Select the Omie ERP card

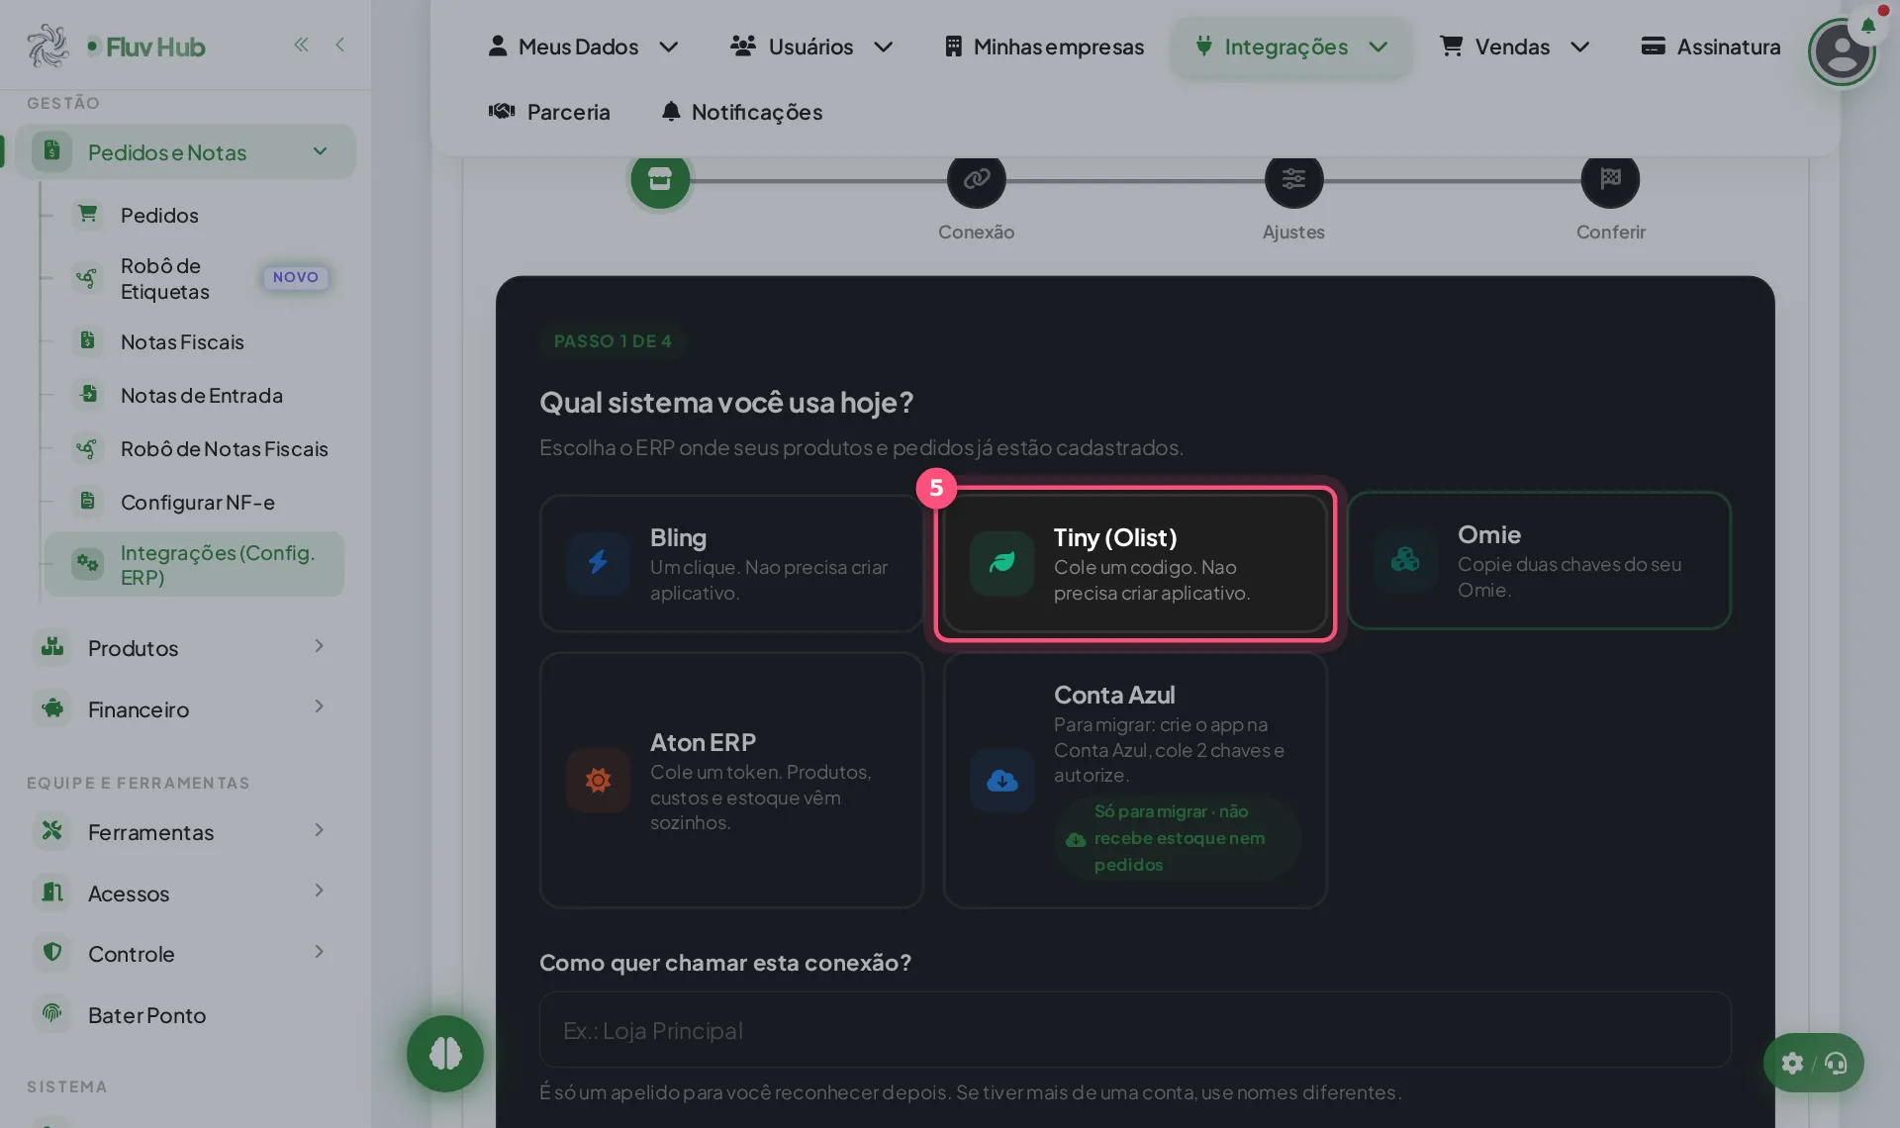(x=1539, y=560)
